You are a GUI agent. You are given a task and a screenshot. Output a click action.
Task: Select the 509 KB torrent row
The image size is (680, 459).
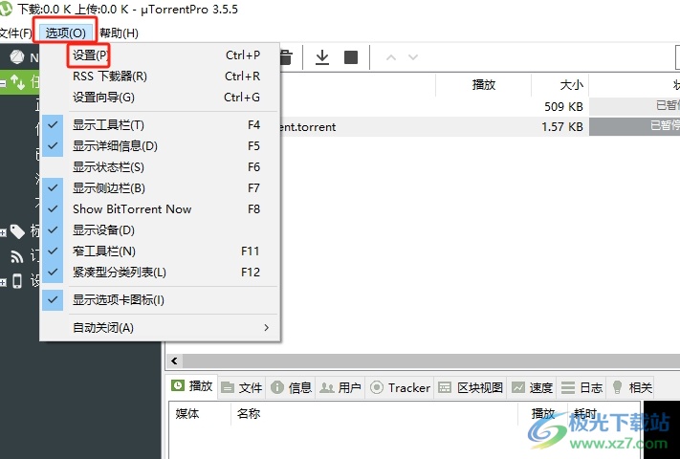pyautogui.click(x=480, y=106)
